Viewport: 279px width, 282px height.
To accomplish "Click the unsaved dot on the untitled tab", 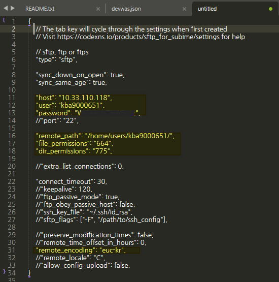I will pyautogui.click(x=270, y=9).
